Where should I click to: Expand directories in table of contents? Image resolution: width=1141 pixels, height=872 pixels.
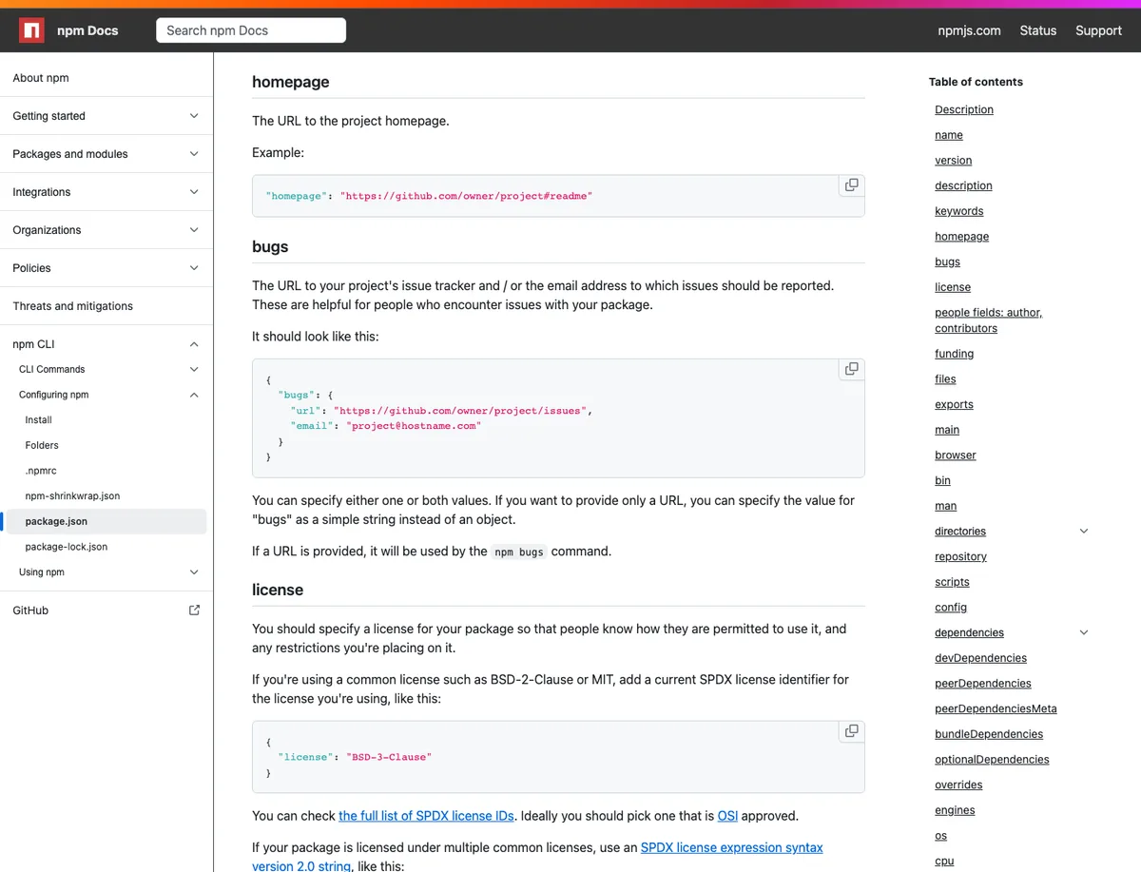click(x=1084, y=532)
